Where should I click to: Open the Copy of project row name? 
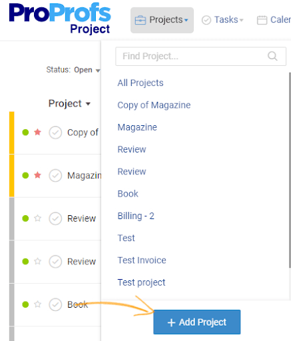(x=83, y=133)
